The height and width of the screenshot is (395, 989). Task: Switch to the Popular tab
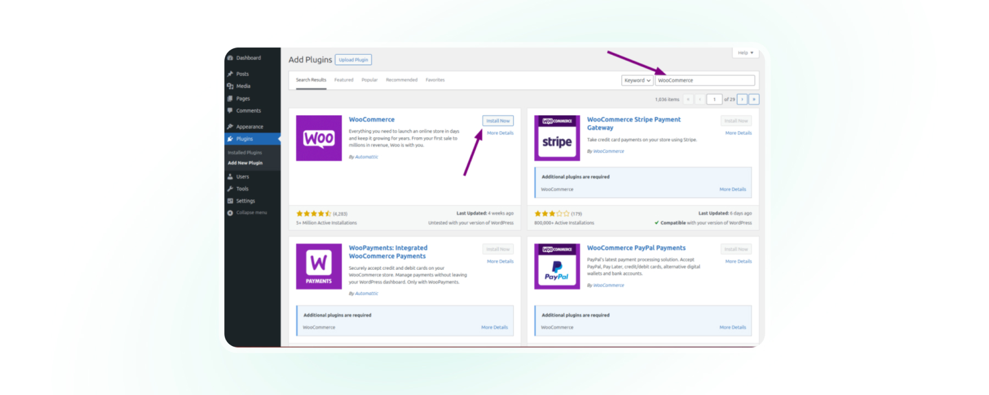point(369,80)
